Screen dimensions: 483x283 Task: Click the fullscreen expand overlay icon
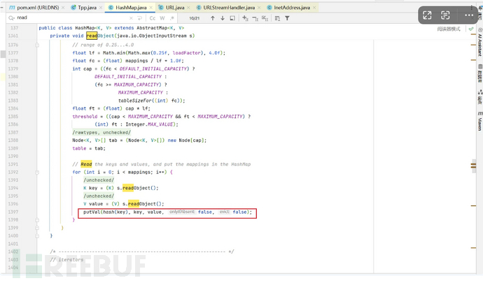coord(426,15)
